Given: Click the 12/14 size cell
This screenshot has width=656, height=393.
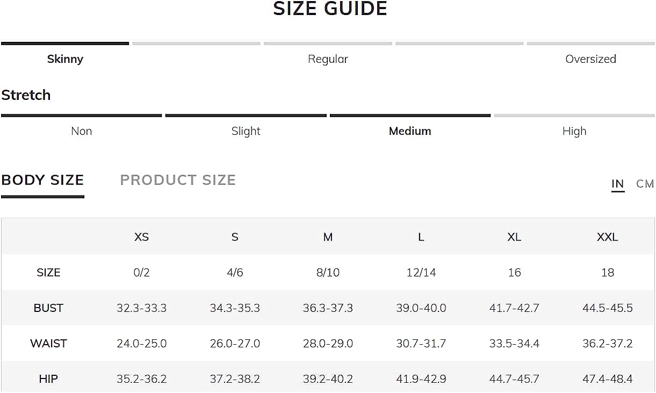Looking at the screenshot, I should click(421, 273).
